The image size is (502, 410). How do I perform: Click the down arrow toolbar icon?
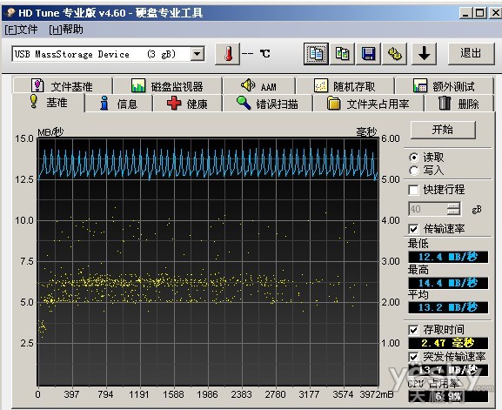pyautogui.click(x=424, y=54)
